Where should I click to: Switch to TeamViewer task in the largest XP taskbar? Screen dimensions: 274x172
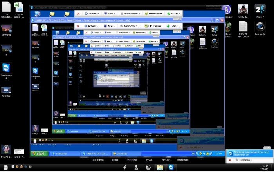pos(65,154)
